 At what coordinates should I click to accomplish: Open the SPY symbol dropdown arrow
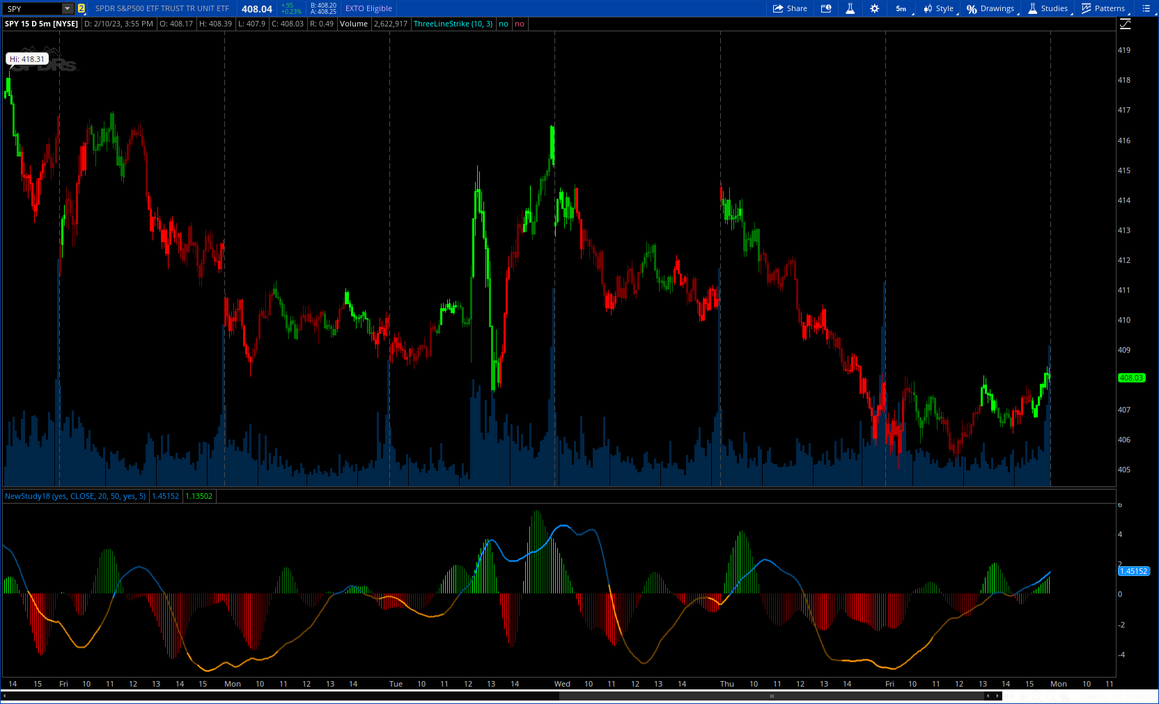coord(68,8)
